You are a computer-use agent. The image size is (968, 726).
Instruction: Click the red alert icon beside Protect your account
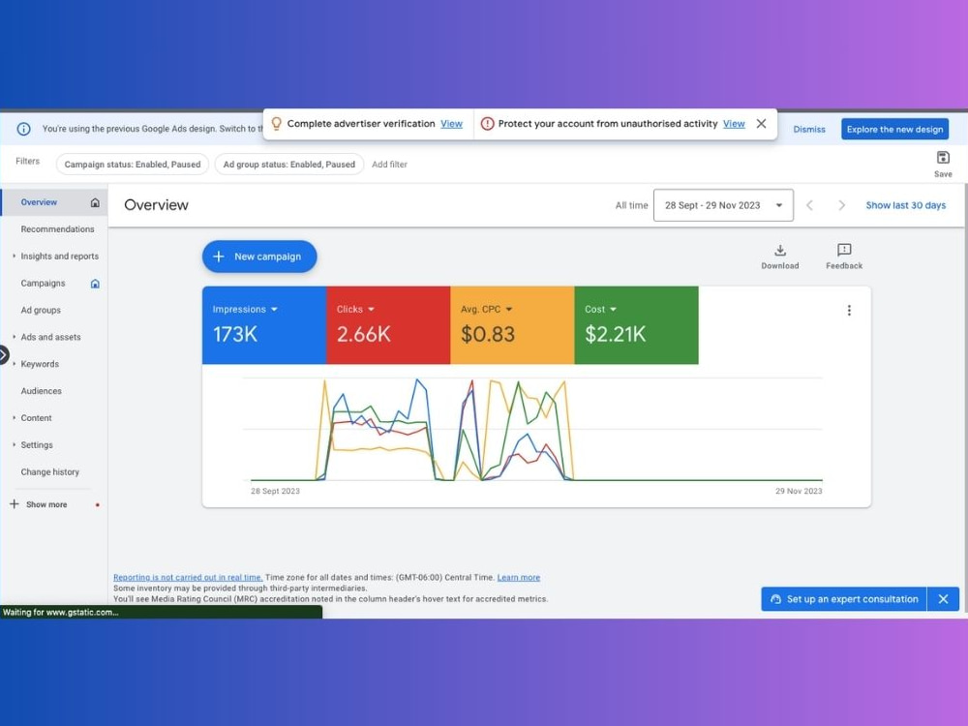click(x=487, y=124)
